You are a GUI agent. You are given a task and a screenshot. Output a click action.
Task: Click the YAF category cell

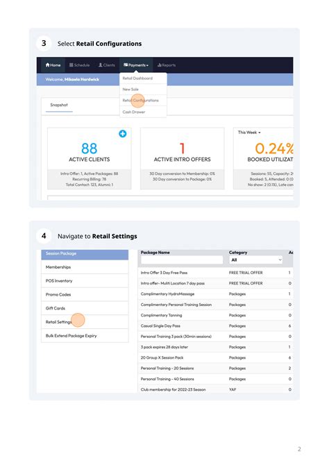tap(233, 389)
